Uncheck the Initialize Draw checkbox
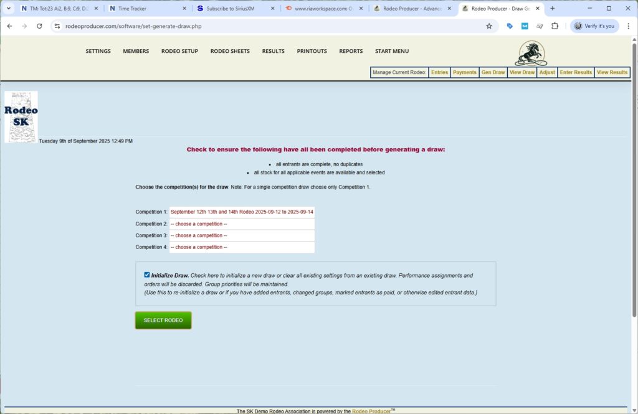Screen dimensions: 638x414 click(147, 275)
